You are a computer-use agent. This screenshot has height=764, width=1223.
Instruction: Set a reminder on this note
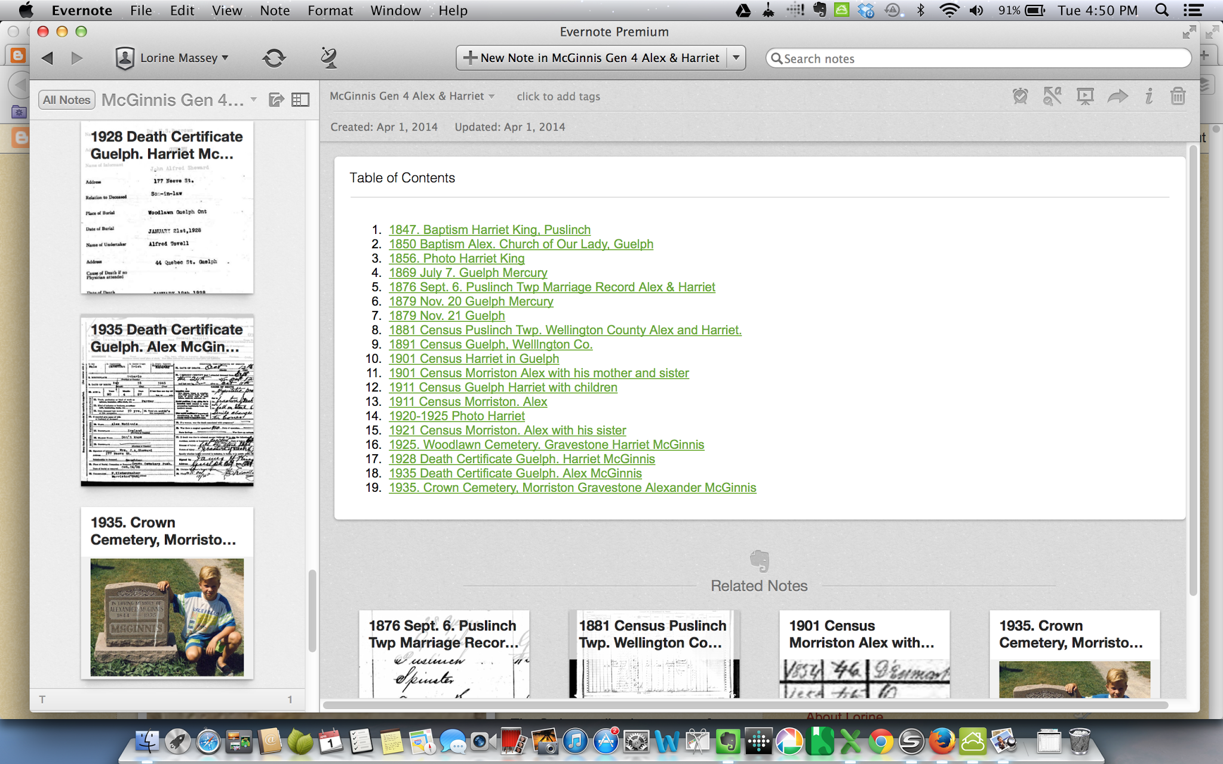tap(1020, 95)
